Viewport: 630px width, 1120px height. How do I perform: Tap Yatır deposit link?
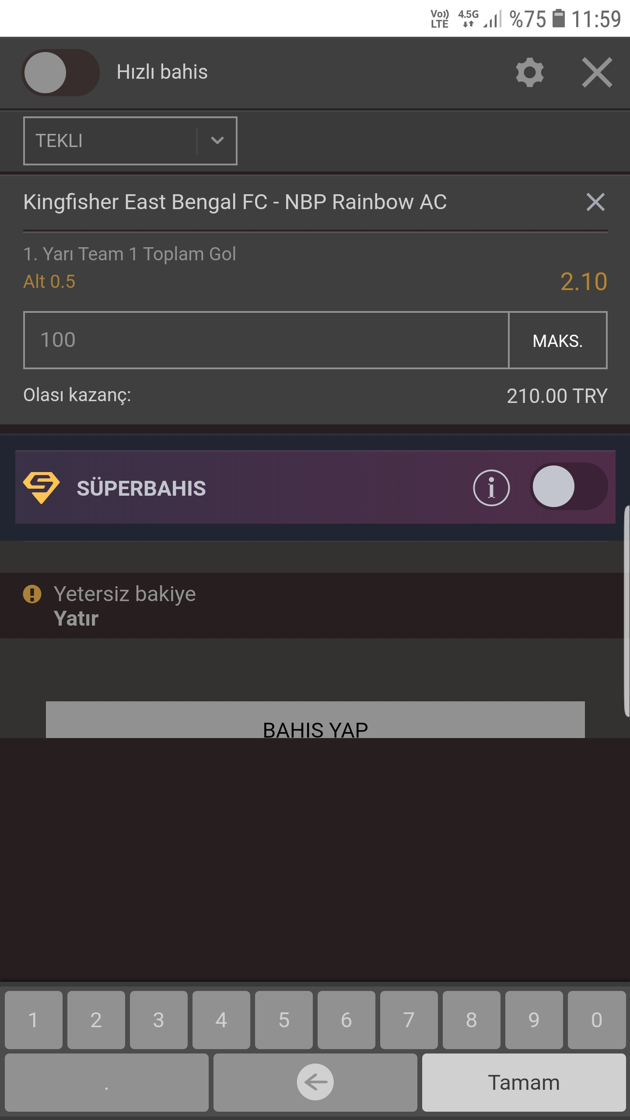point(76,619)
